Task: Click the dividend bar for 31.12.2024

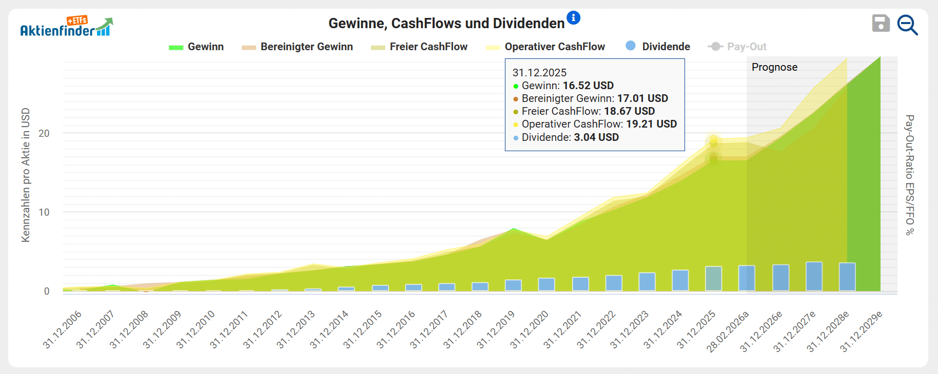Action: click(680, 280)
